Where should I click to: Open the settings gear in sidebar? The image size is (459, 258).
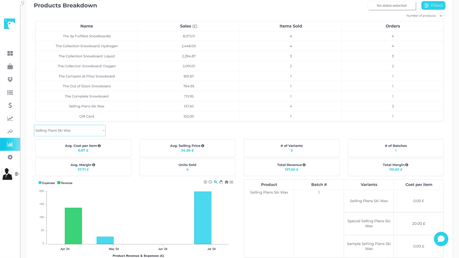pos(10,157)
